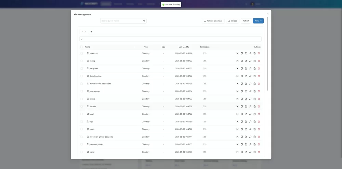Compress the world folder
The width and height of the screenshot is (342, 169).
coord(254,152)
